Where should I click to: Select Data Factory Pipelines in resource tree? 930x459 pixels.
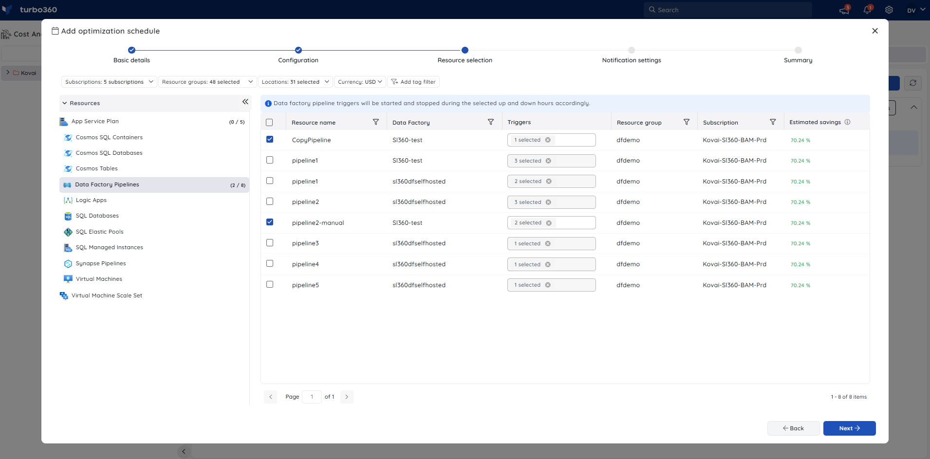tap(154, 185)
